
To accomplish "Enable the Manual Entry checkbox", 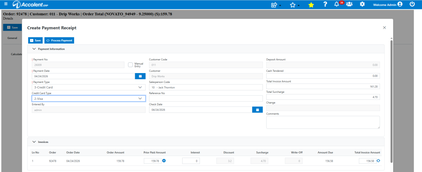I will pyautogui.click(x=131, y=65).
